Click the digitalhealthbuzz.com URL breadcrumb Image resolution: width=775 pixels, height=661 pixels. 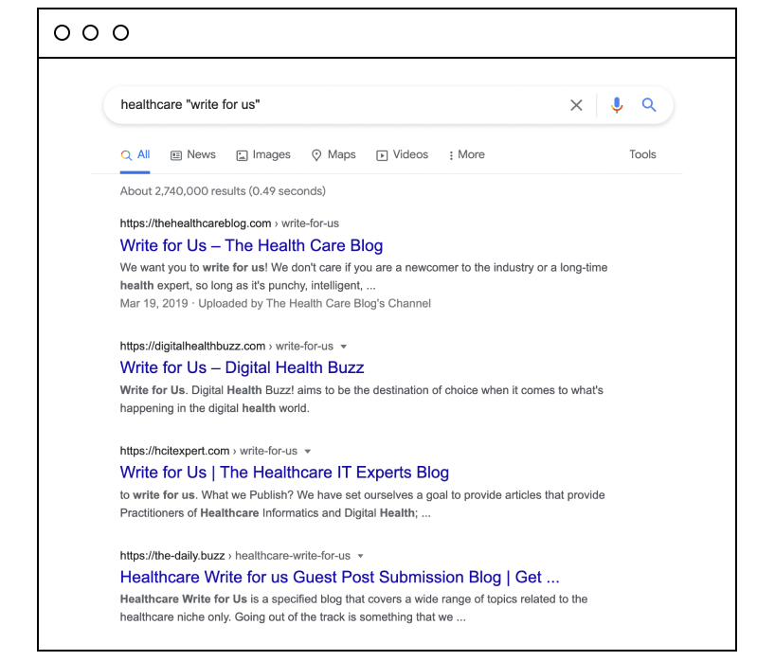coord(226,347)
